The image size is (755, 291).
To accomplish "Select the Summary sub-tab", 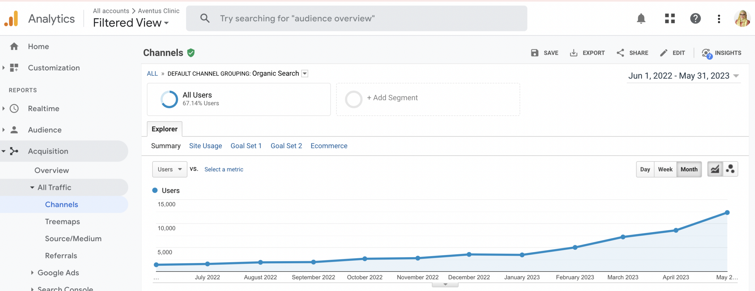I will click(x=166, y=146).
